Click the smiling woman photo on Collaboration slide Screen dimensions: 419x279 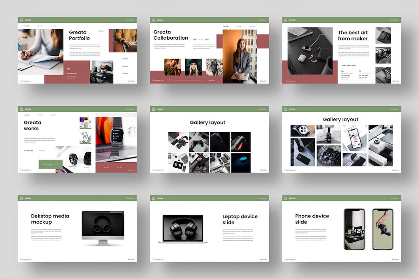pos(240,57)
